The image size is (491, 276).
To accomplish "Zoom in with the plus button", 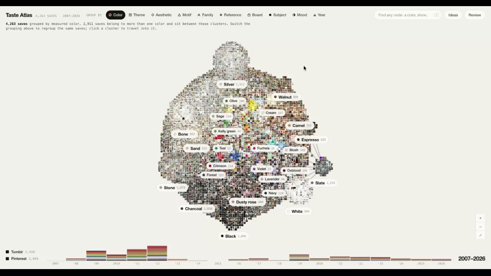I will [480, 218].
